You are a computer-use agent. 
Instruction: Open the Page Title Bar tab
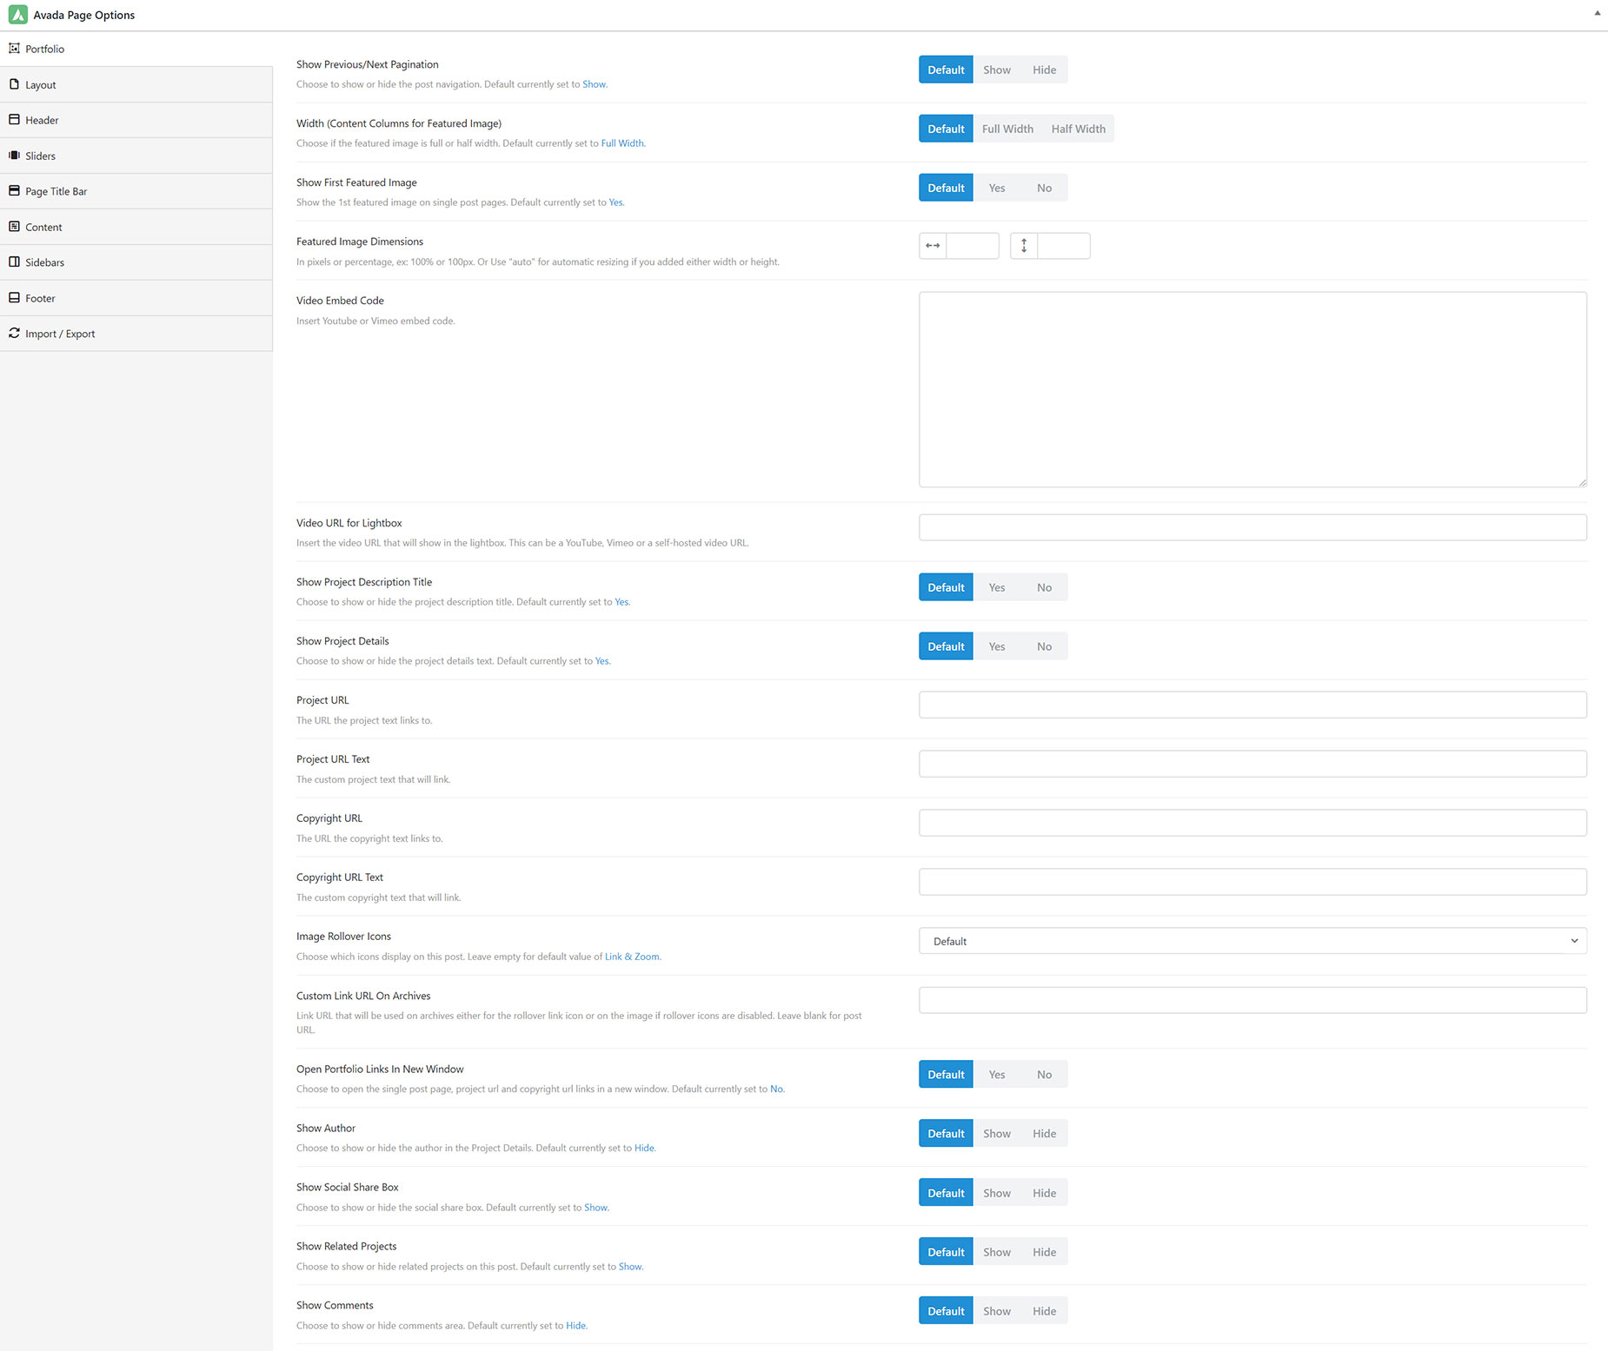(136, 191)
